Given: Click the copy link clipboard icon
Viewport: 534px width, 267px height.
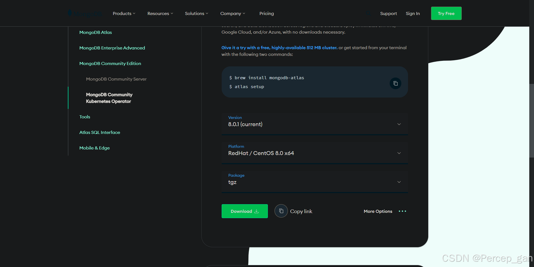Looking at the screenshot, I should point(281,211).
